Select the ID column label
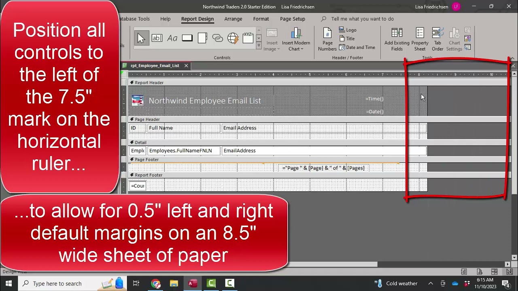518x291 pixels. 137,128
